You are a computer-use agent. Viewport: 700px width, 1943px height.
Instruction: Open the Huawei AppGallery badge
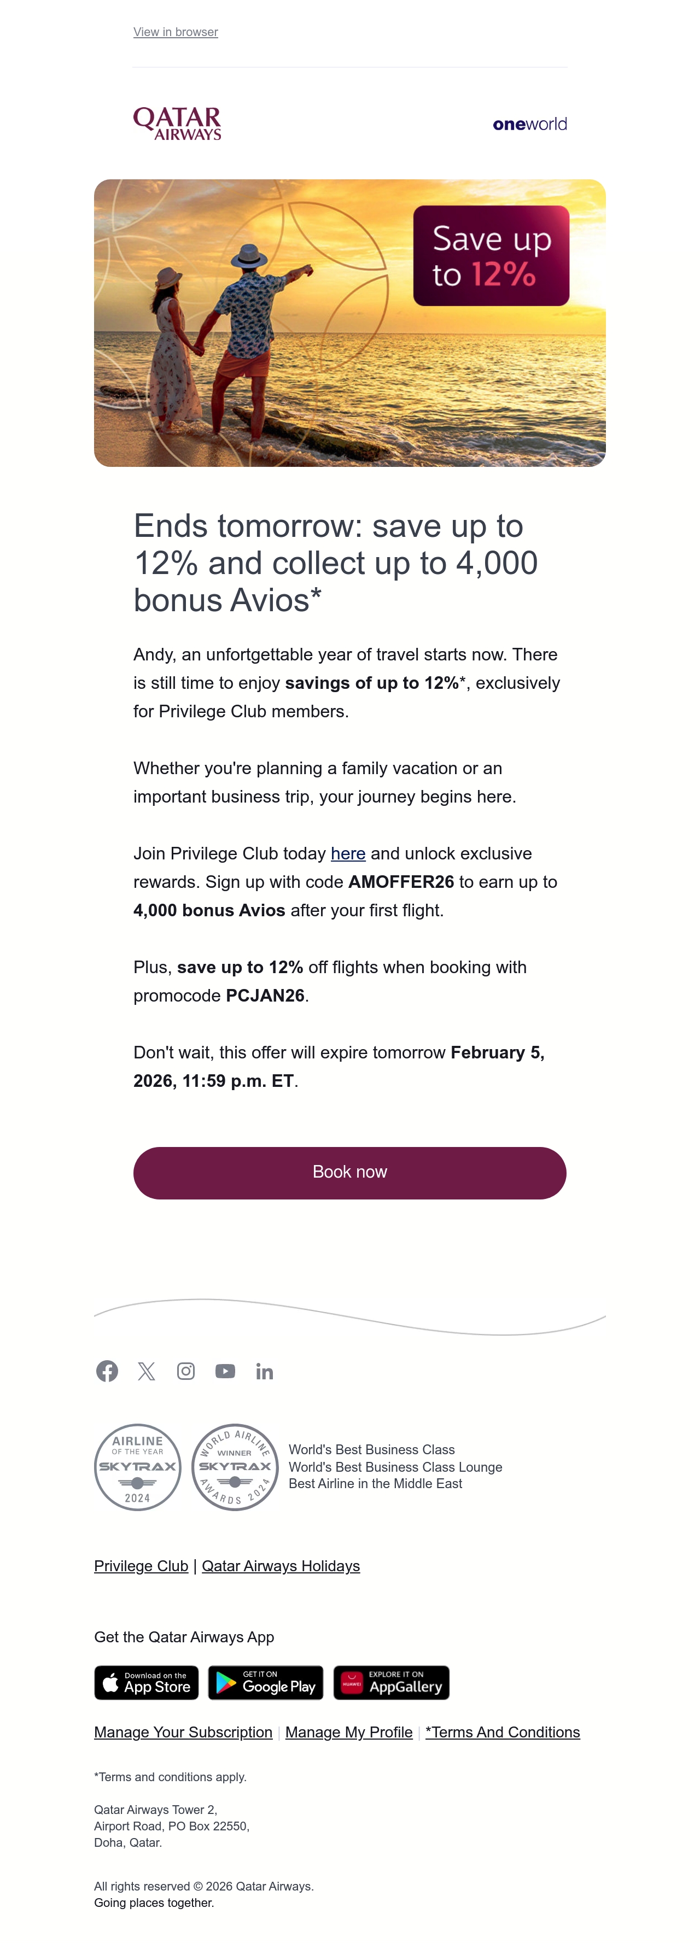[392, 1682]
